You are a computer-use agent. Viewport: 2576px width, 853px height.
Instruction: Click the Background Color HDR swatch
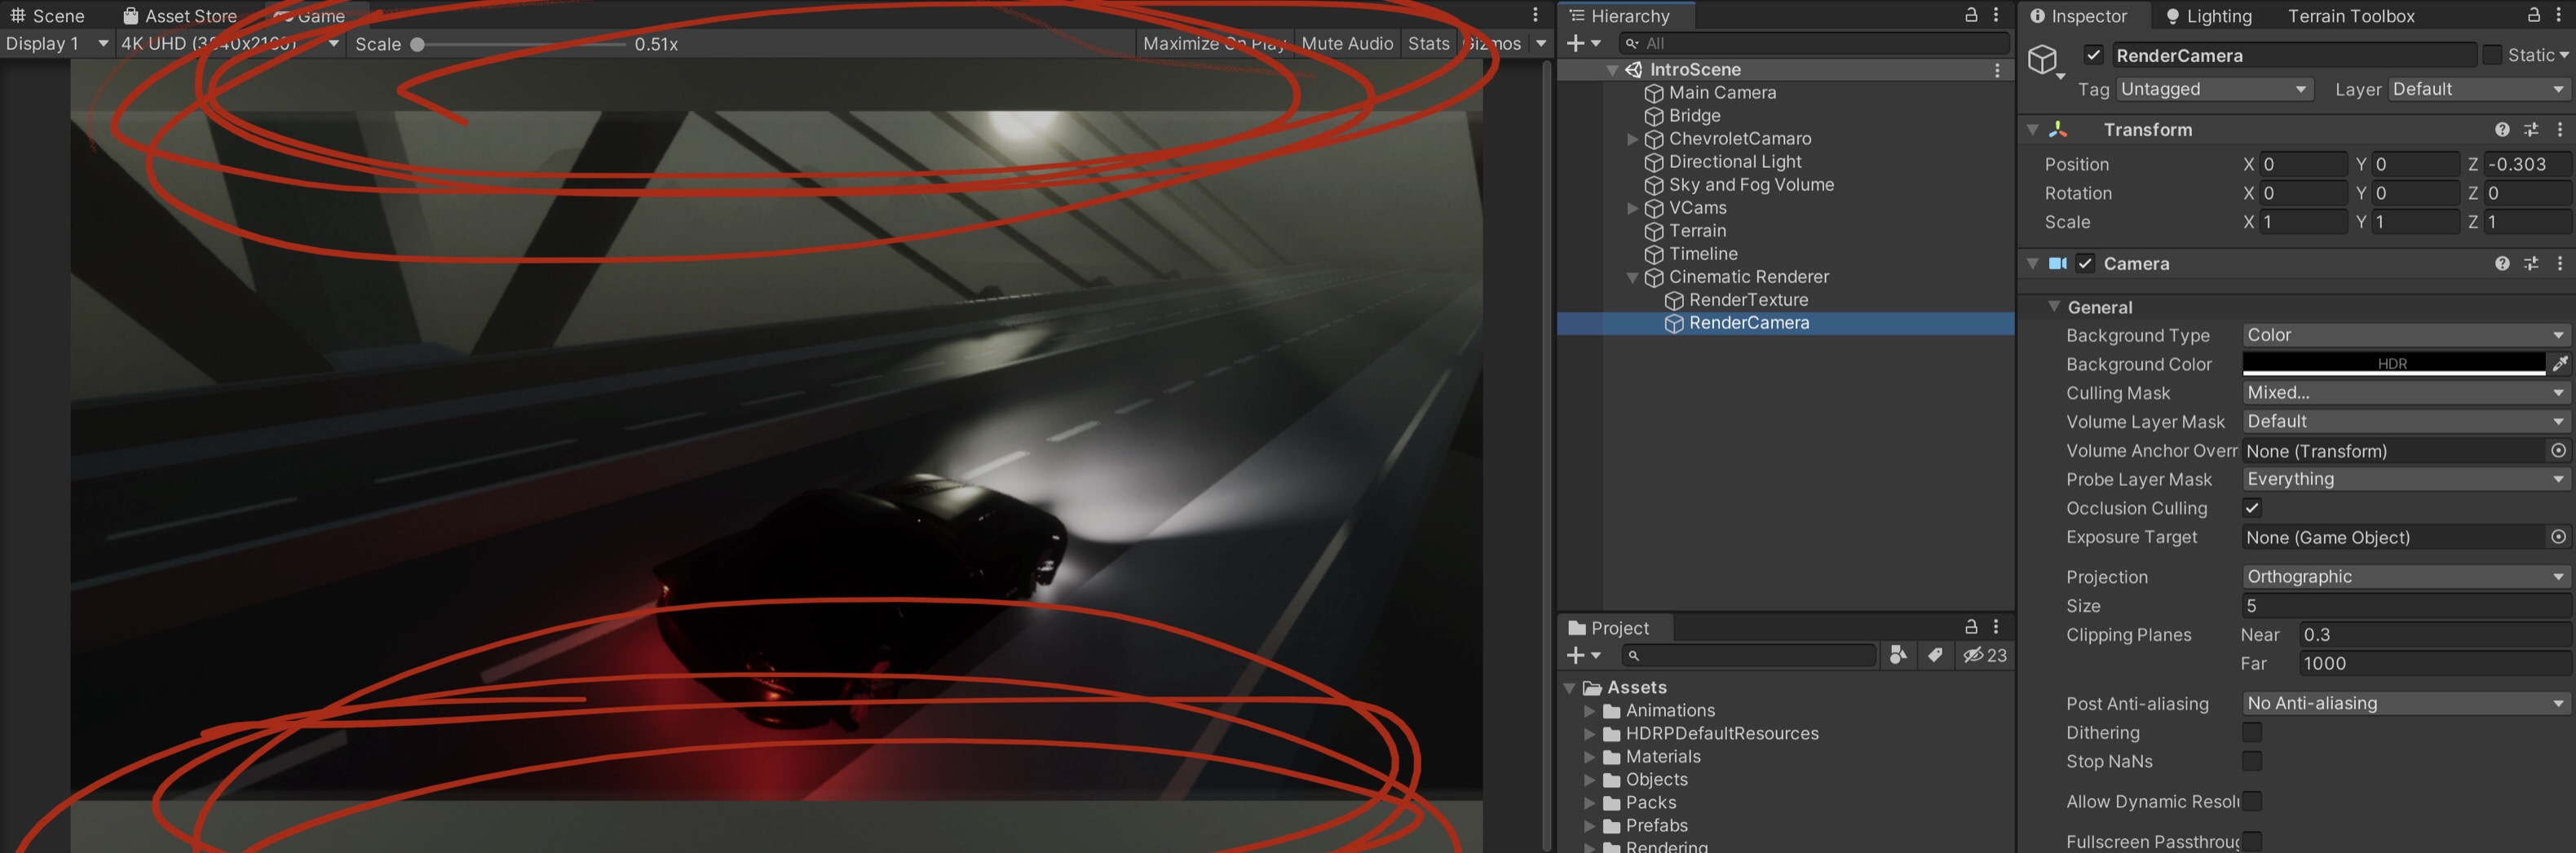click(x=2393, y=364)
